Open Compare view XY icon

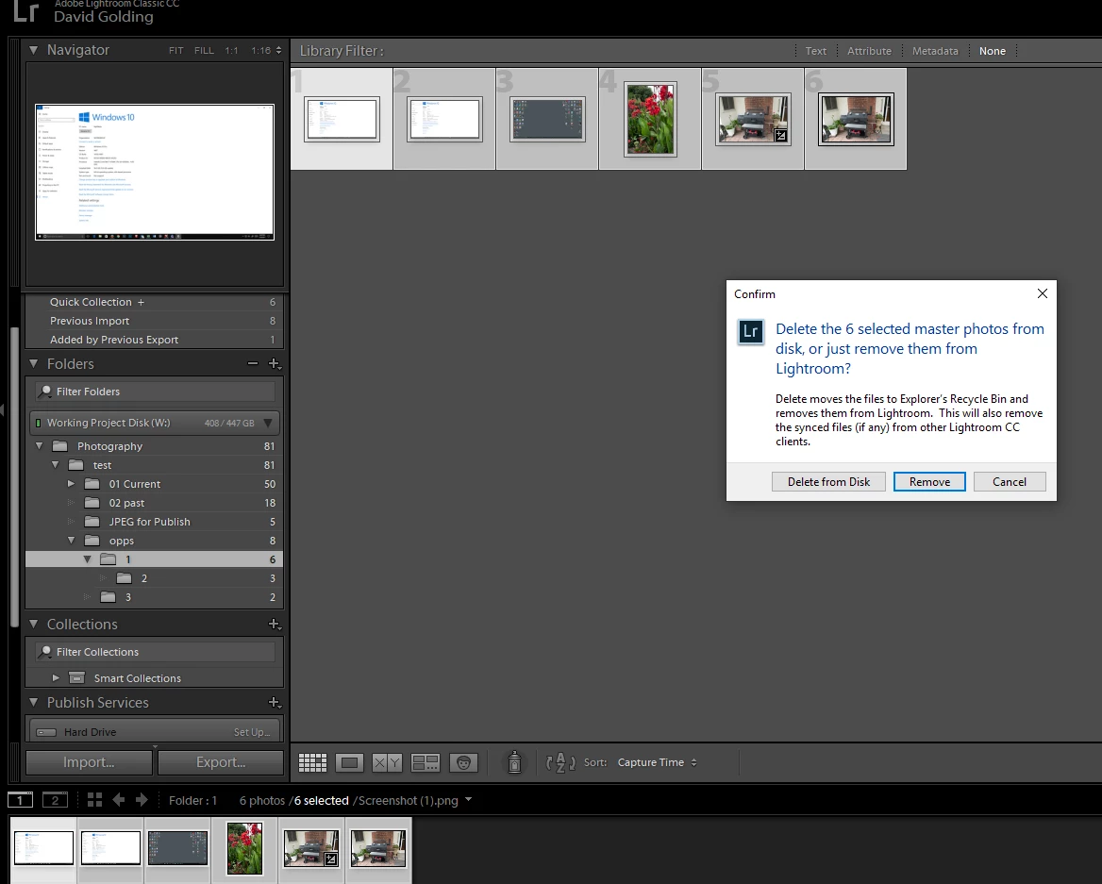point(387,762)
